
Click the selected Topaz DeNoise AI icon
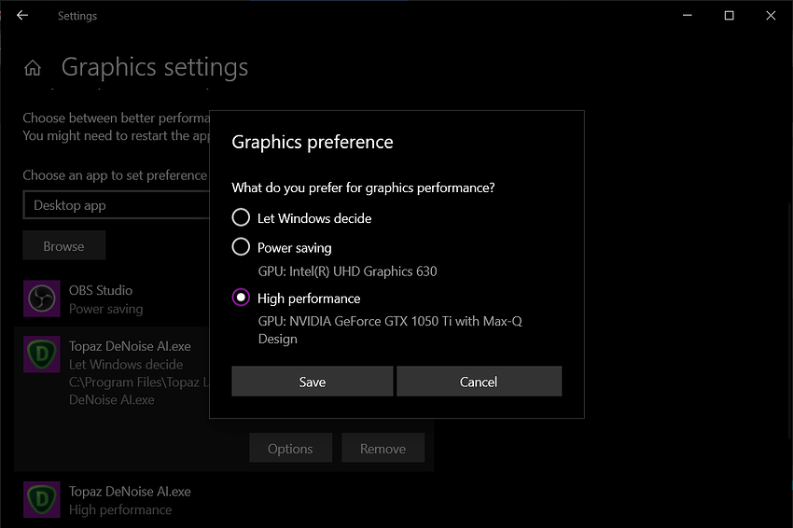41,354
